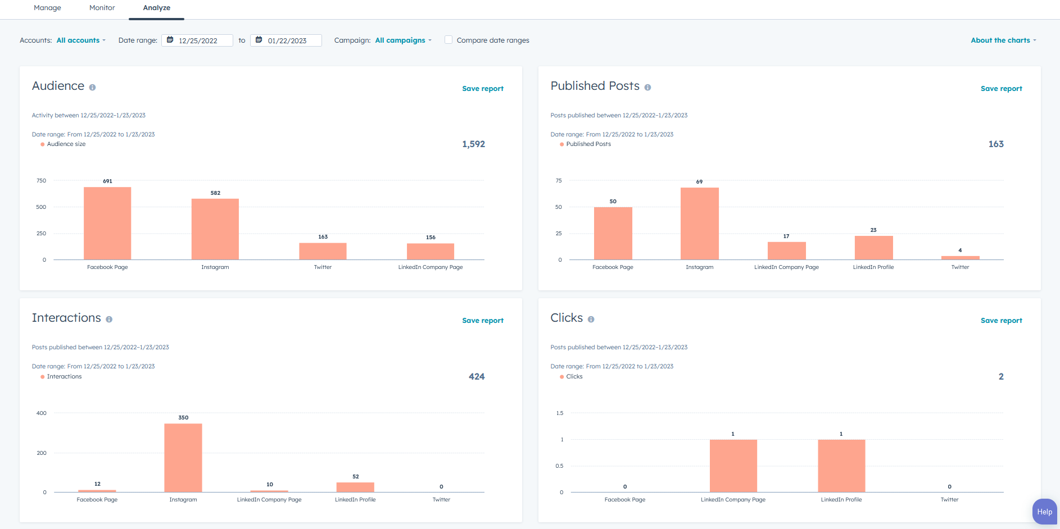Select the Instagram 350 bar in Interactions
This screenshot has width=1060, height=529.
pyautogui.click(x=183, y=458)
